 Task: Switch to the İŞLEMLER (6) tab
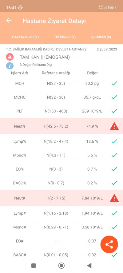coord(101,37)
